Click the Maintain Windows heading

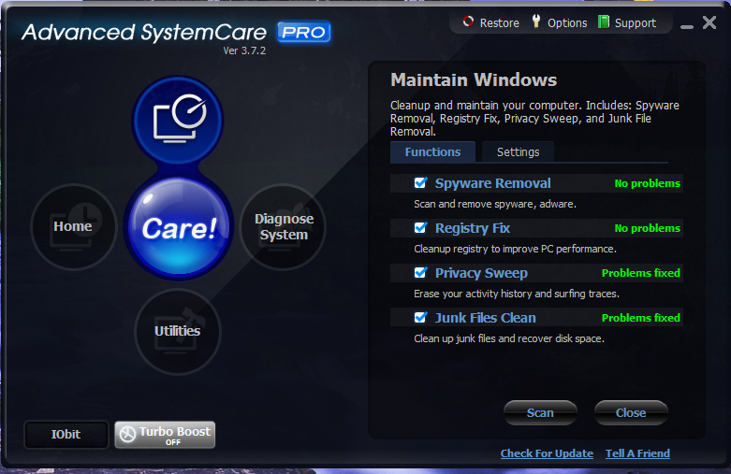[x=474, y=80]
